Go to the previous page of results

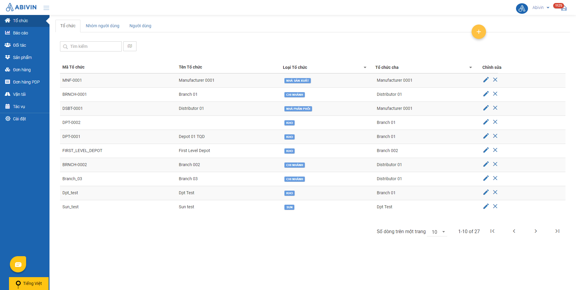pos(514,231)
